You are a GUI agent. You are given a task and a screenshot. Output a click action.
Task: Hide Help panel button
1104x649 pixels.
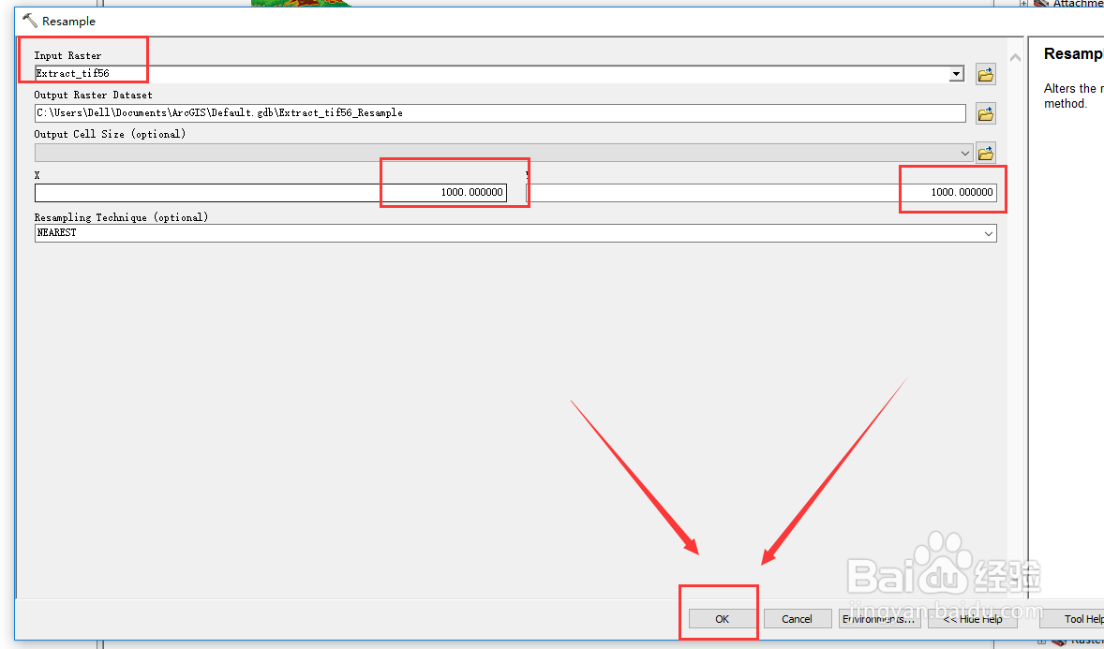point(973,619)
